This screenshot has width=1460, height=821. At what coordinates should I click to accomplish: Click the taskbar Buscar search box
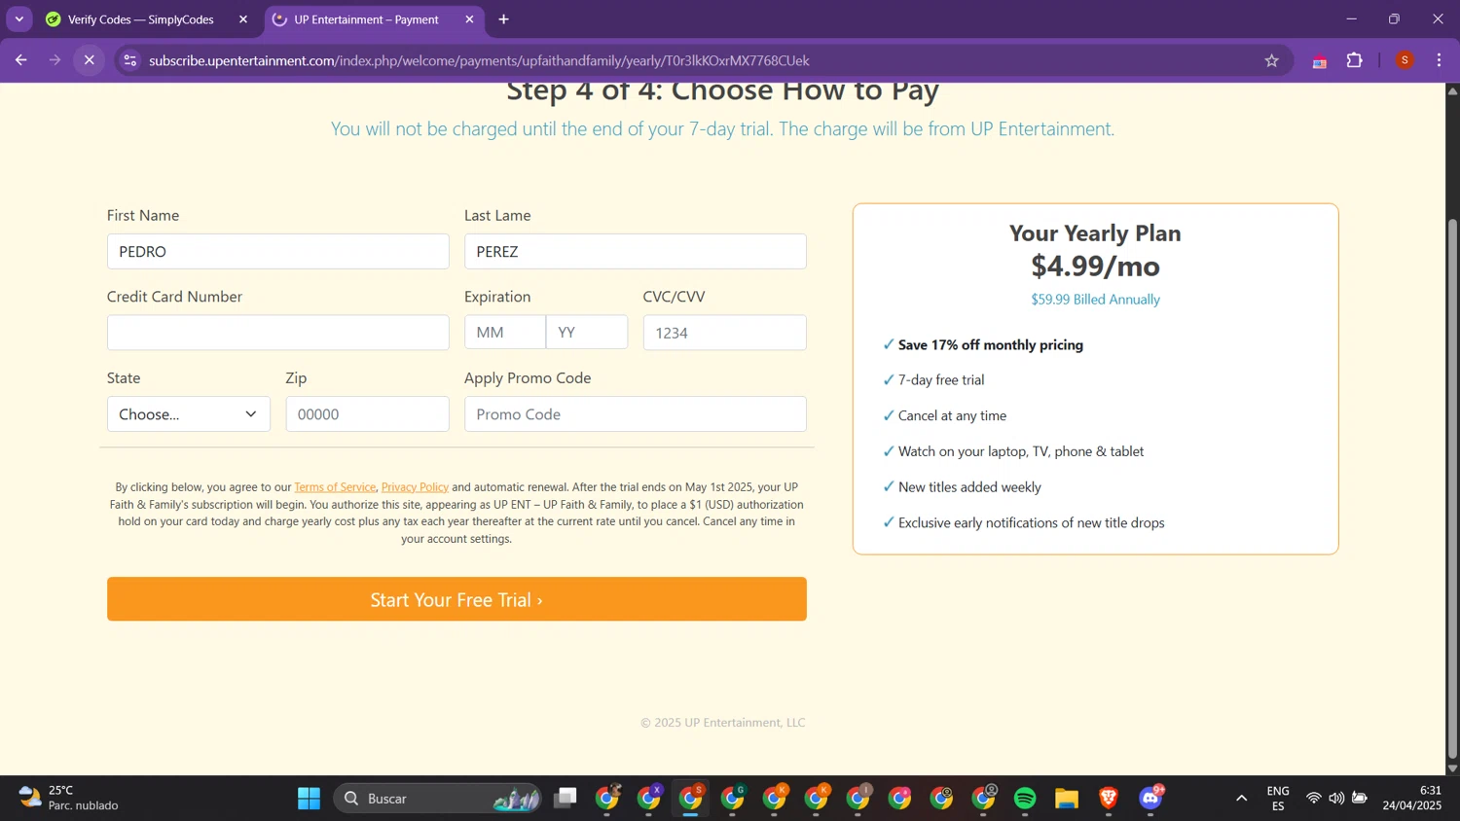click(438, 799)
